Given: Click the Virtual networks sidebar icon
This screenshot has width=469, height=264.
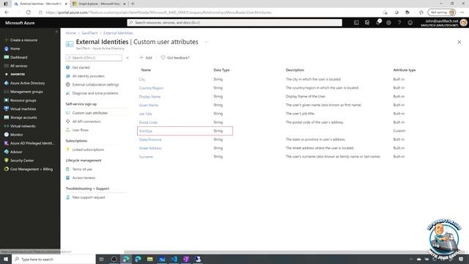Looking at the screenshot, I should [x=7, y=126].
